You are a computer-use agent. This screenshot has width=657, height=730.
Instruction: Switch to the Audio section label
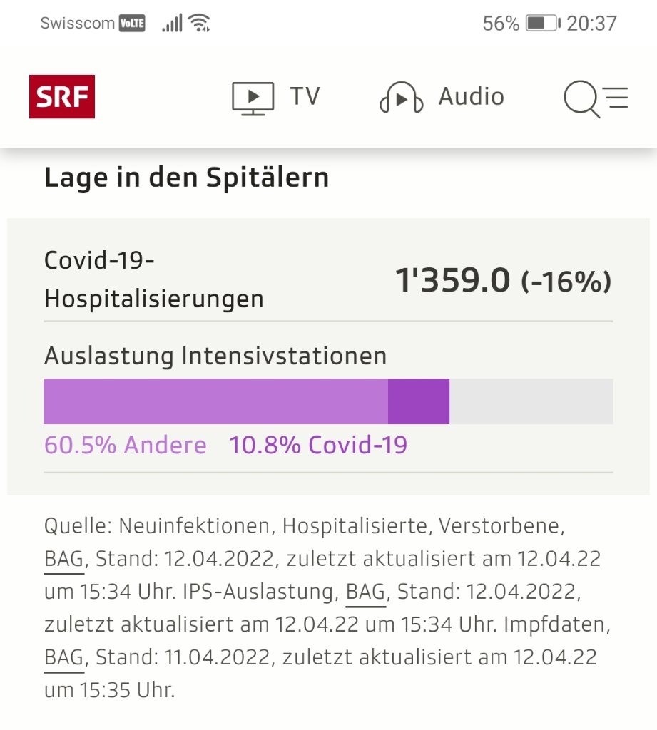(471, 96)
